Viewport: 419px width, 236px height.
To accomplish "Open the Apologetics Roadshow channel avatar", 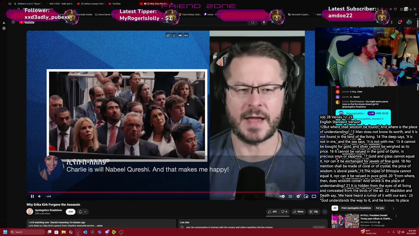I will pyautogui.click(x=30, y=212).
